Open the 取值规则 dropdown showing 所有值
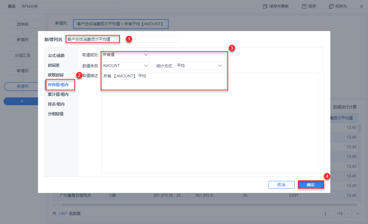Image resolution: width=368 pixels, height=224 pixels. pyautogui.click(x=126, y=55)
